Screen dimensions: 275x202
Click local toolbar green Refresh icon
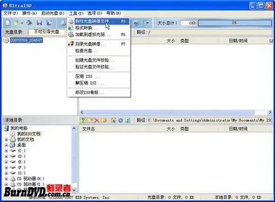(x=128, y=121)
